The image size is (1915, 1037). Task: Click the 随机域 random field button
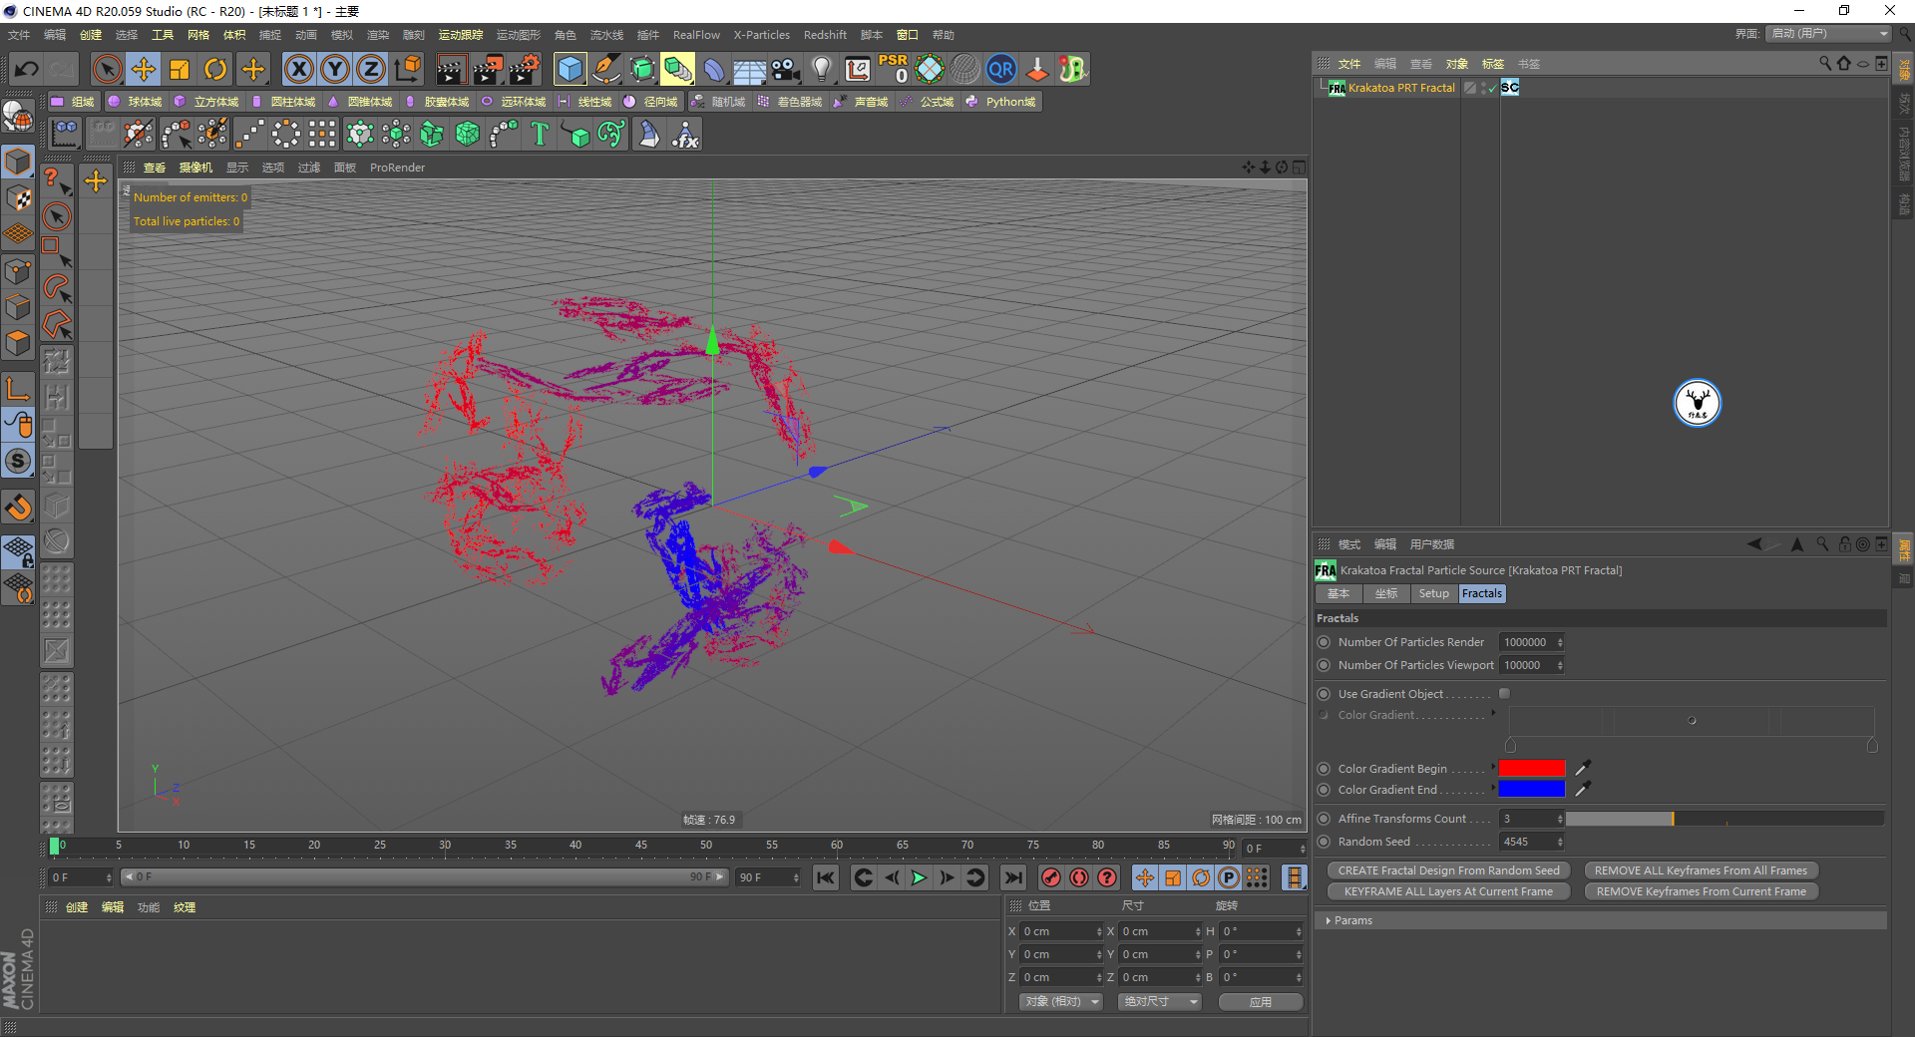[718, 102]
